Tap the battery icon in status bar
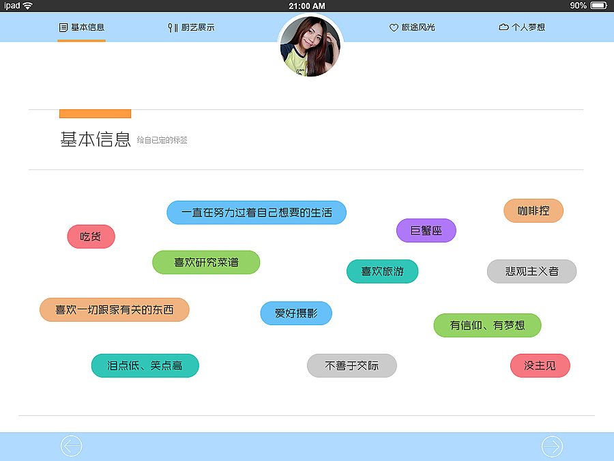 [x=599, y=5]
